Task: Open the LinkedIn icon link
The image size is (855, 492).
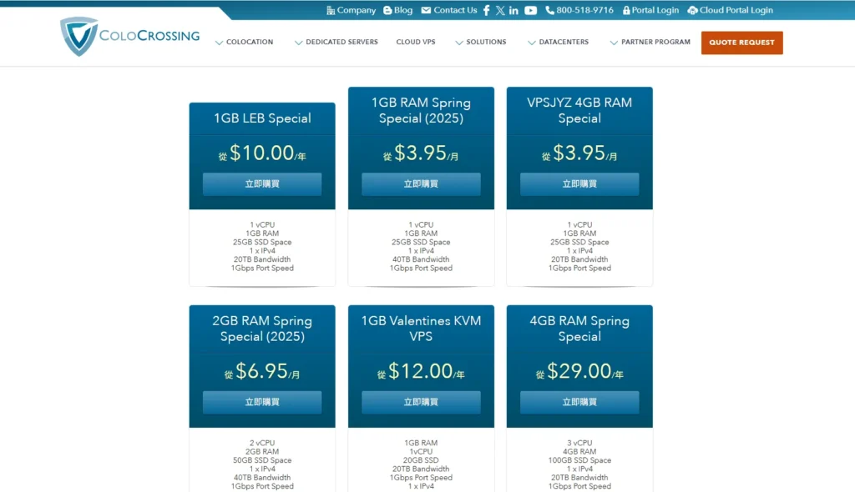Action: point(514,10)
